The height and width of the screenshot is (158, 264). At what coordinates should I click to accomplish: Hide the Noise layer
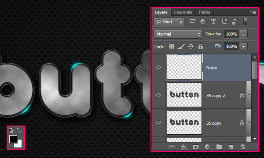point(158,67)
